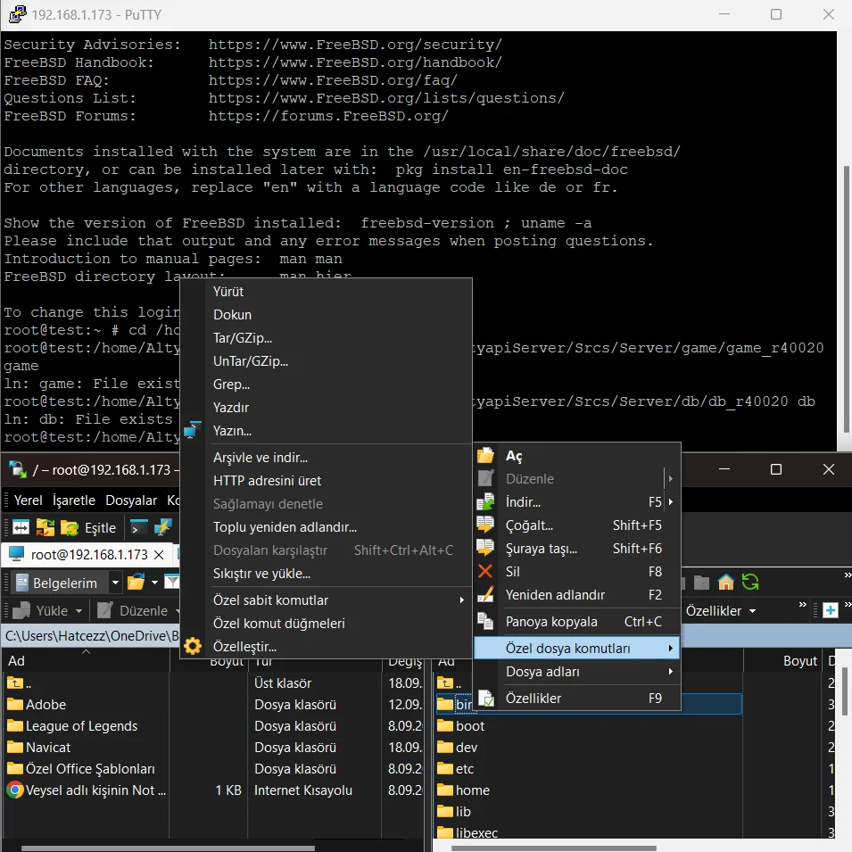
Task: Sort remote files by Boyut column
Action: (x=783, y=661)
